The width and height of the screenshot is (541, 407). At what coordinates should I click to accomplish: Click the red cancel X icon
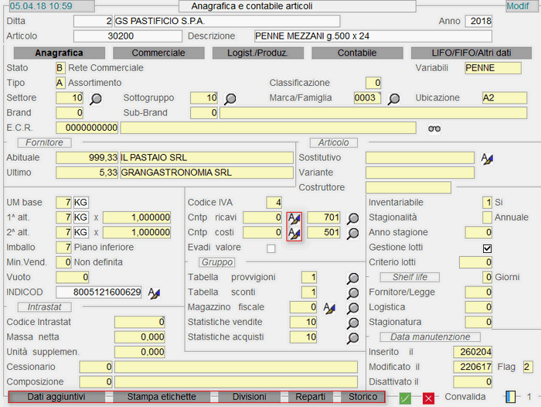[x=428, y=398]
